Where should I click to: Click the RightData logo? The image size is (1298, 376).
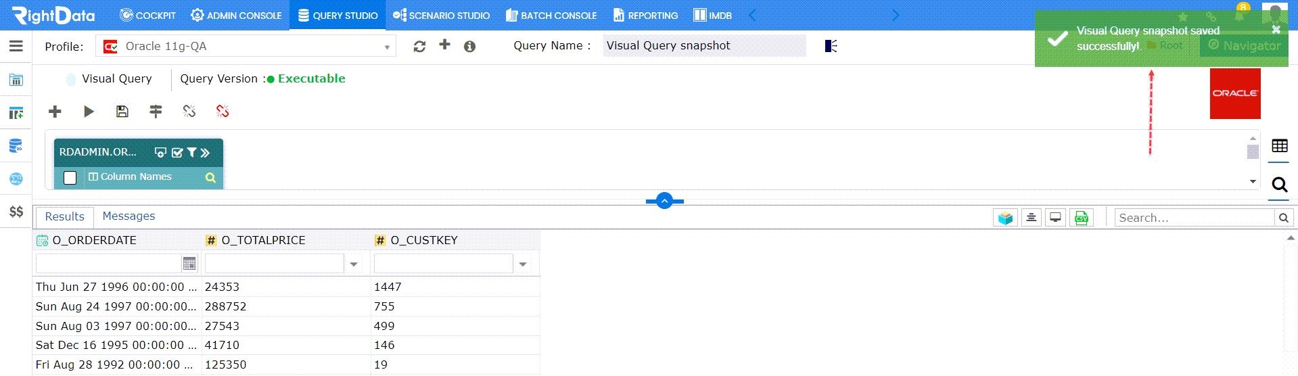point(54,15)
